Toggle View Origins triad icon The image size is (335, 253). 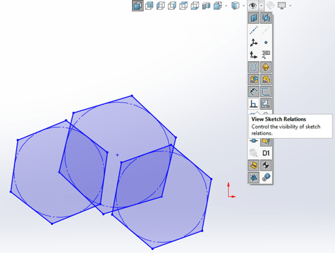tap(254, 42)
